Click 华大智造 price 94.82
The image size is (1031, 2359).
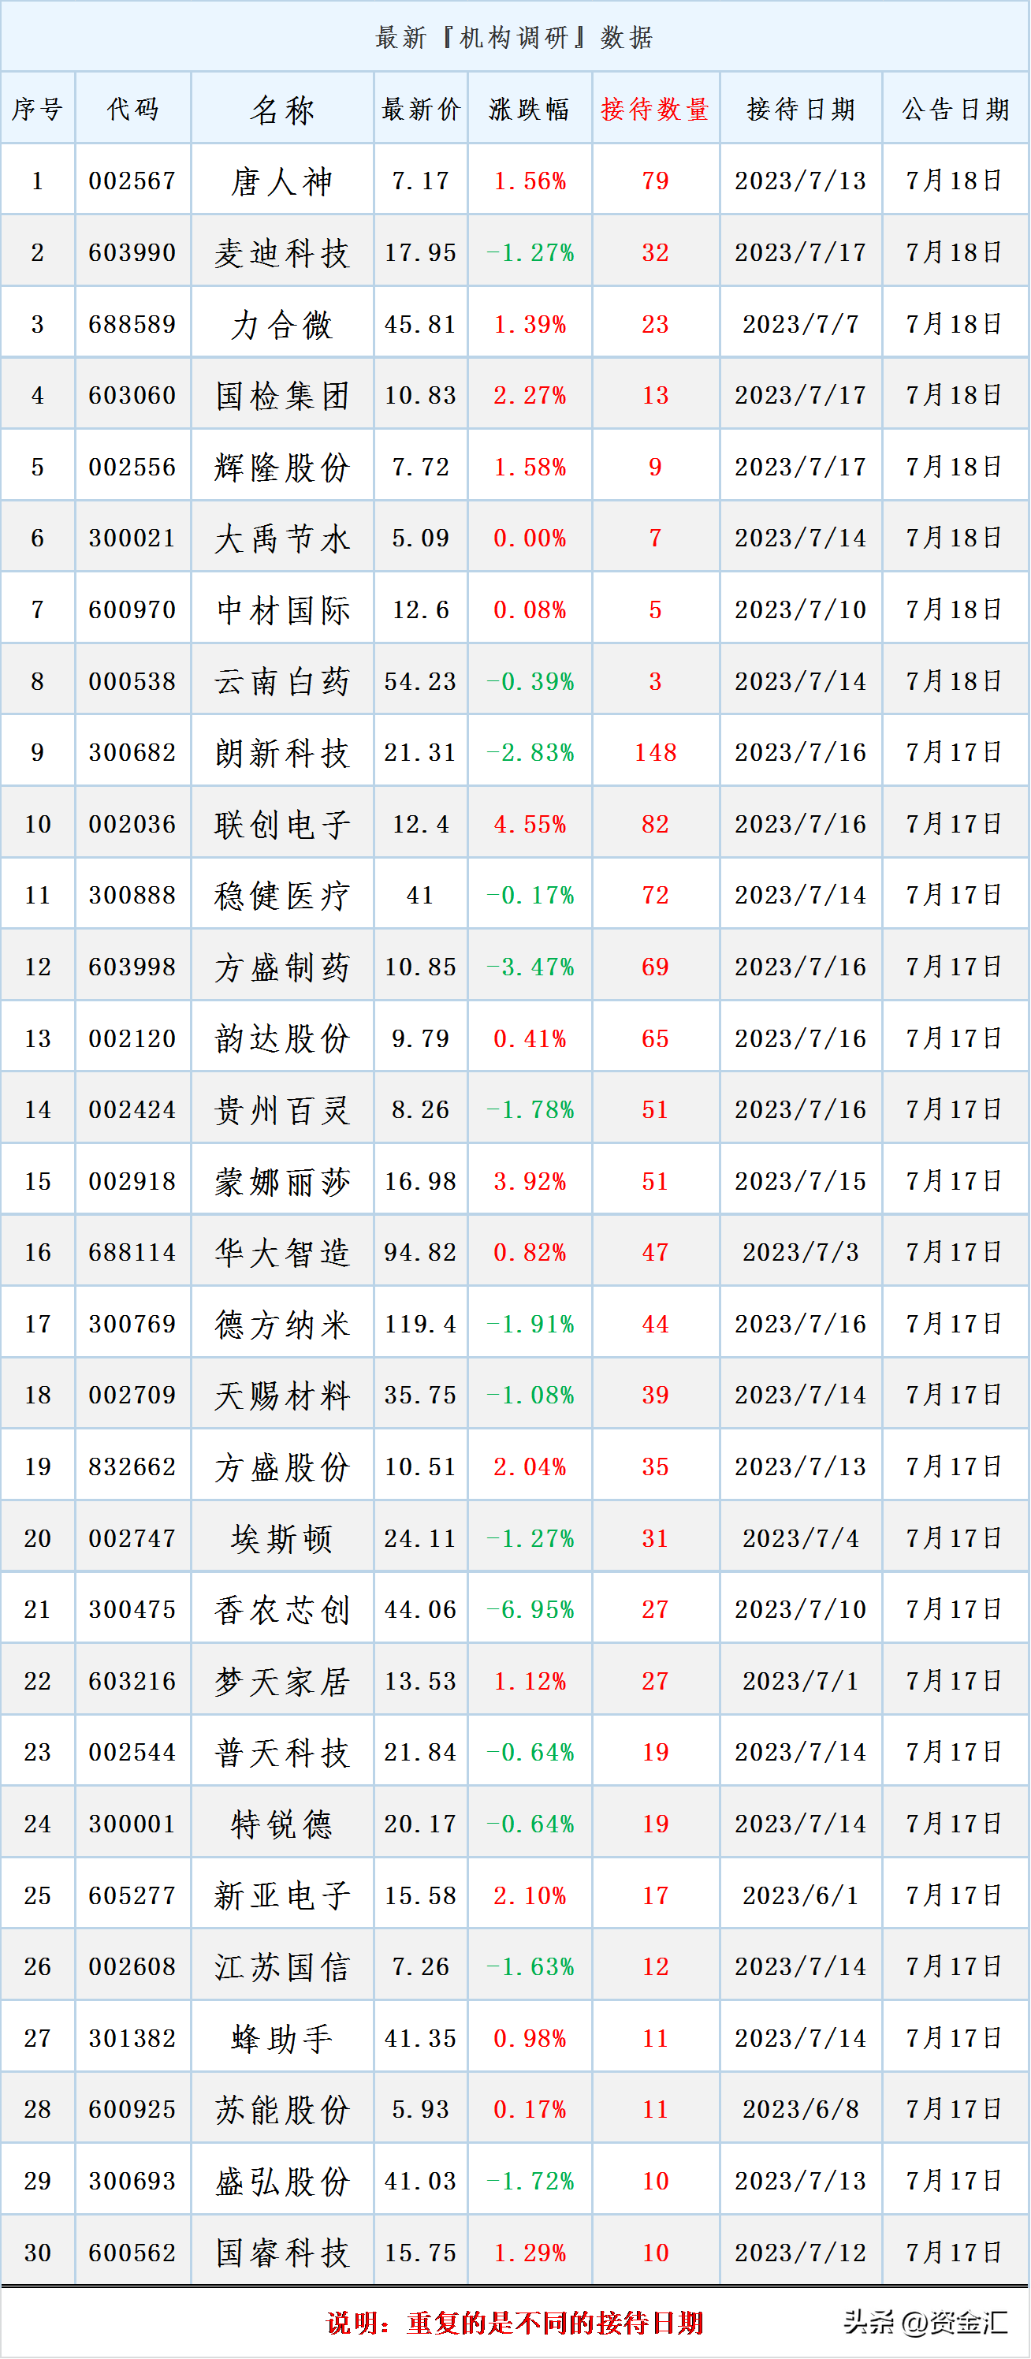(420, 1253)
